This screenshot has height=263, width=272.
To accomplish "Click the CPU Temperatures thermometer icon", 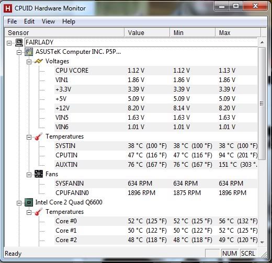I will tap(39, 212).
